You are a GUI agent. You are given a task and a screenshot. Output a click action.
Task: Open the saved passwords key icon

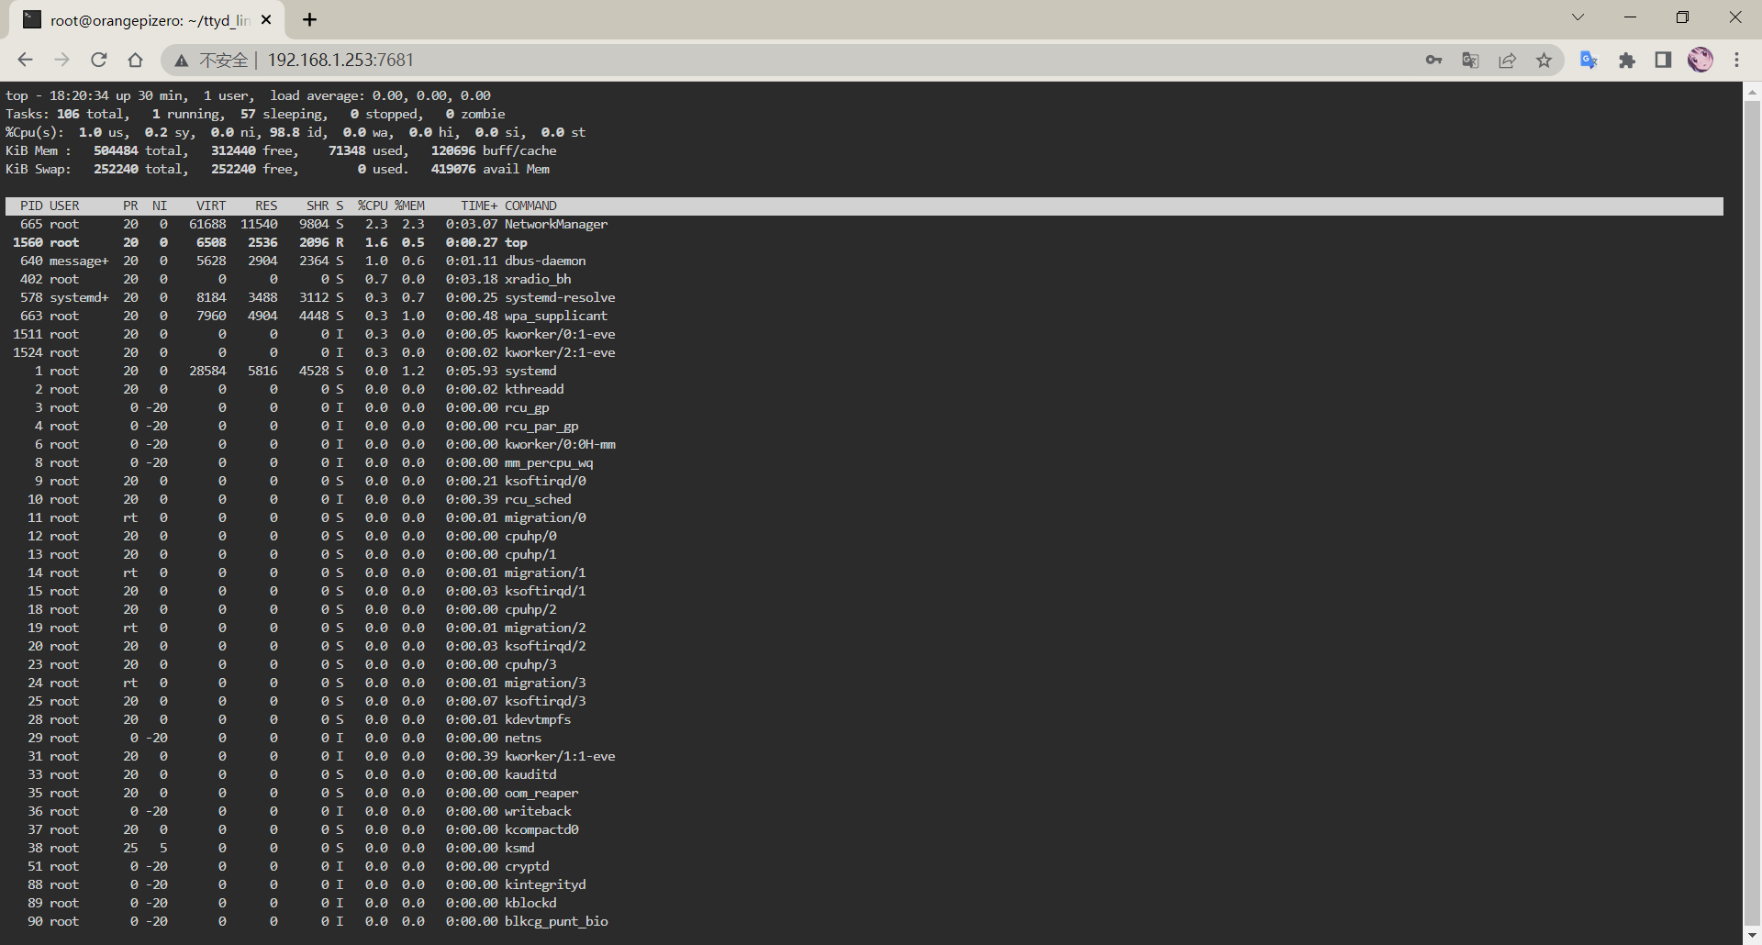[1433, 60]
